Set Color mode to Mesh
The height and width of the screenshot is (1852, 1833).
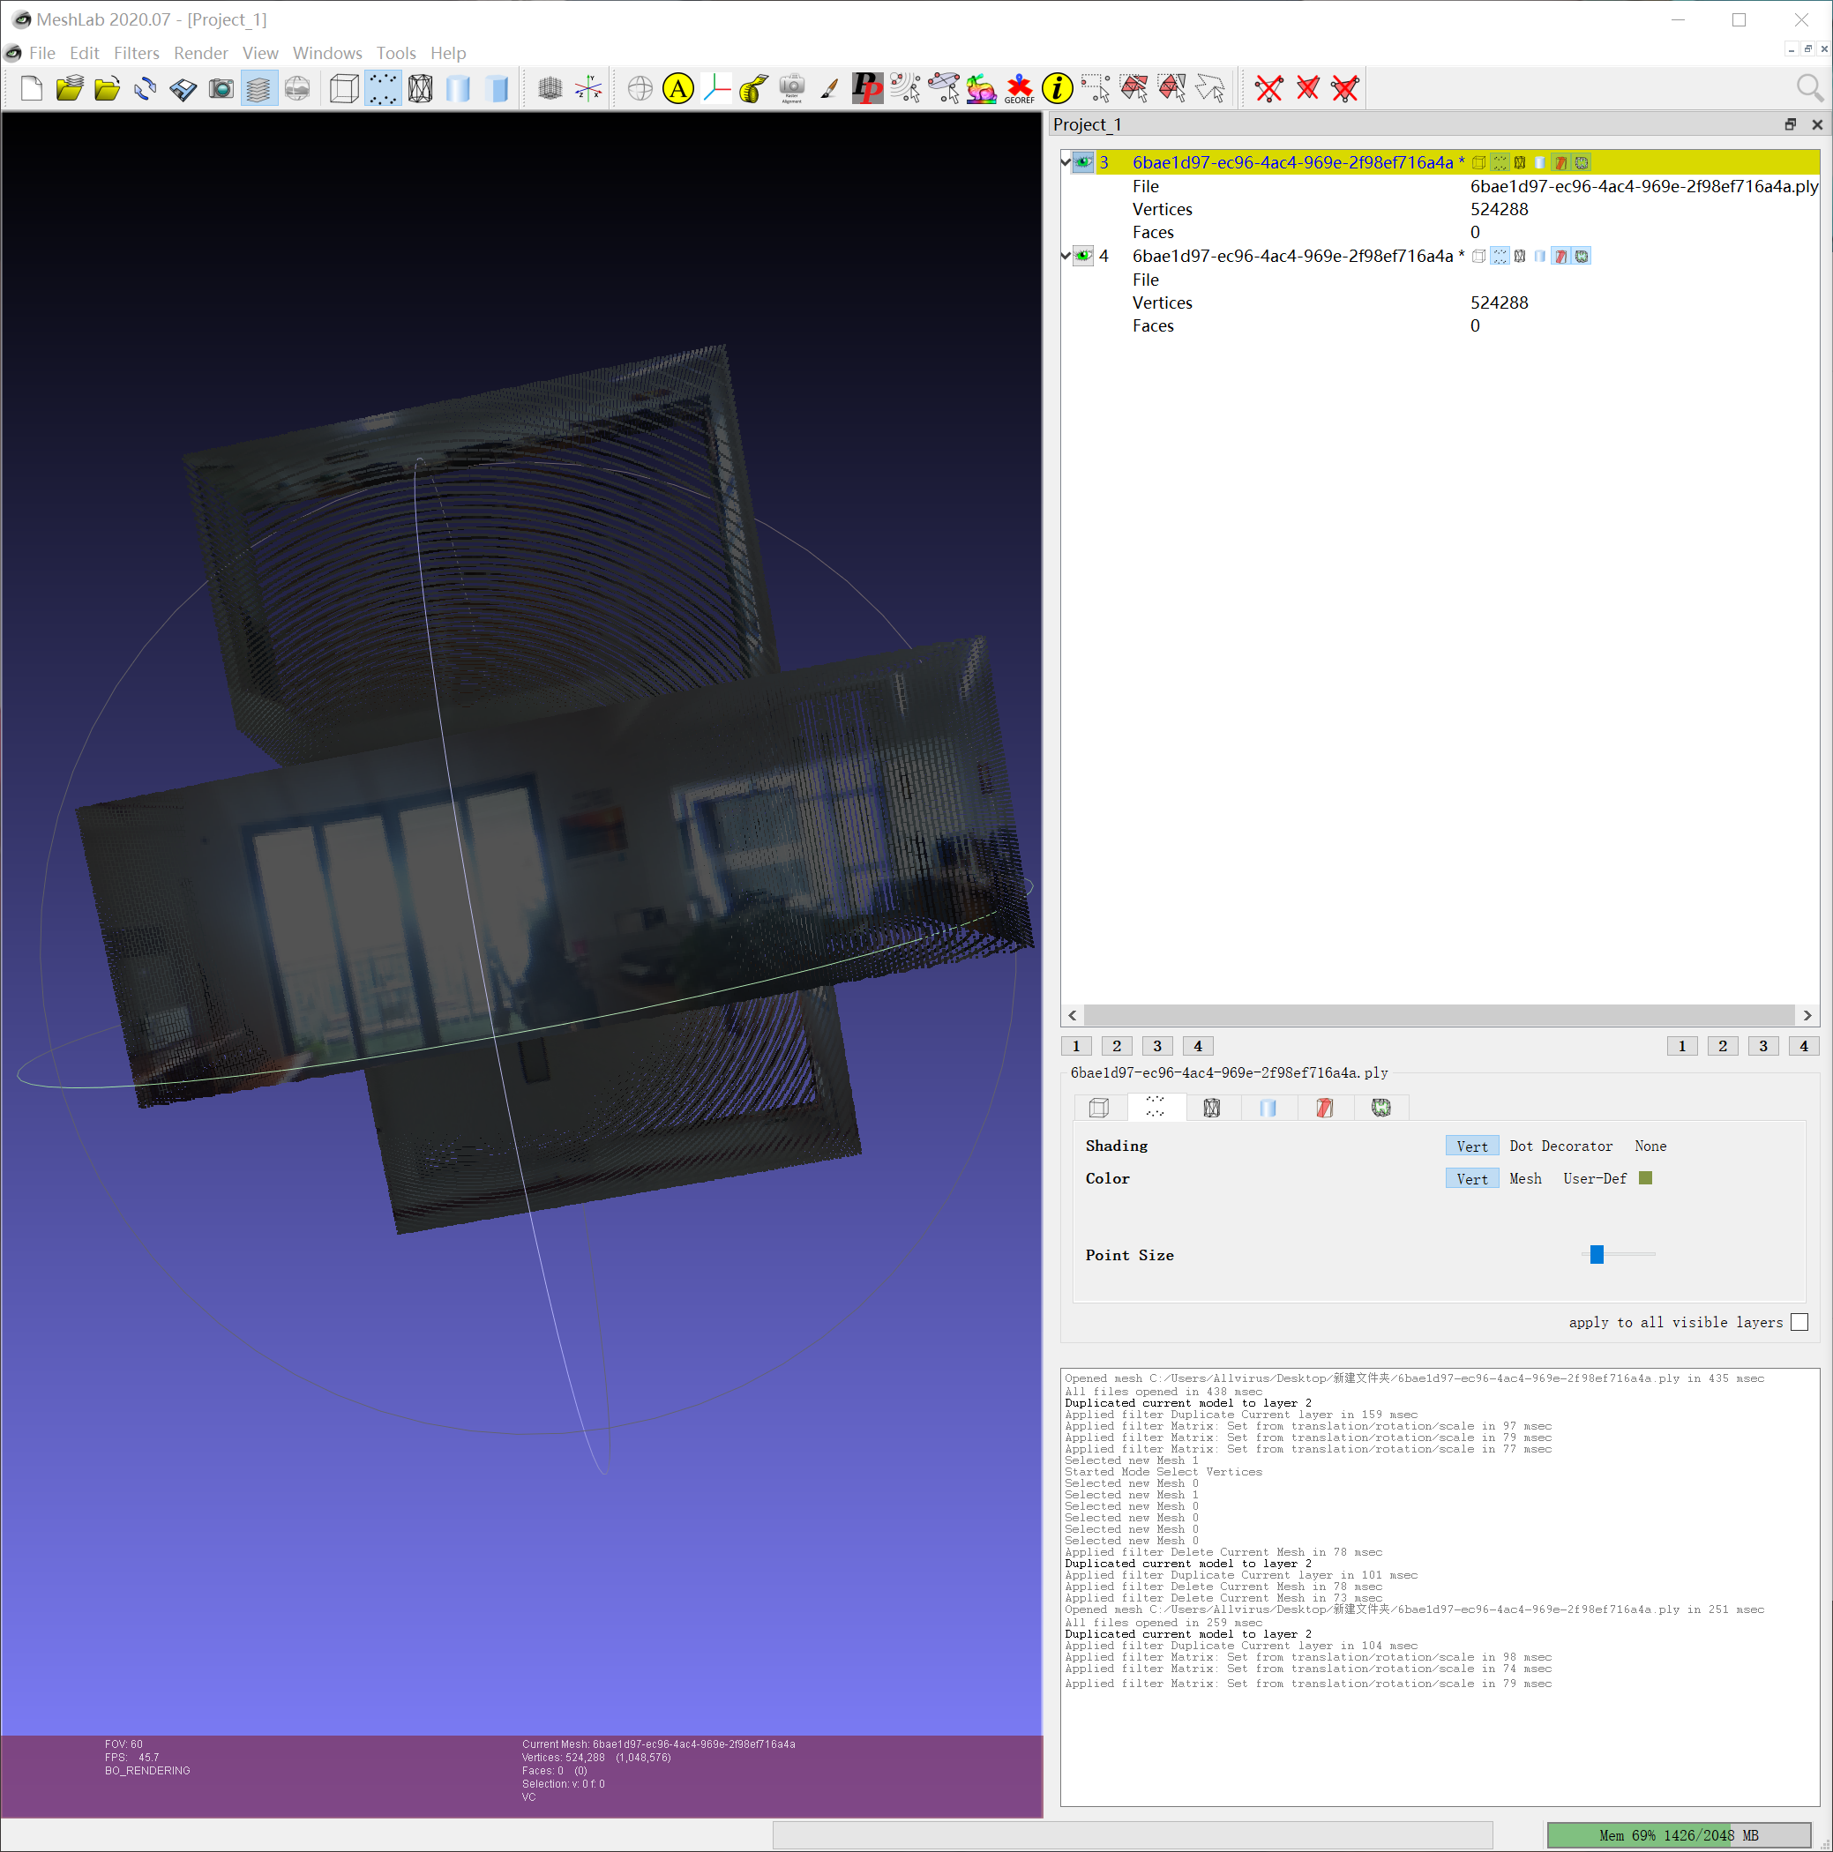(x=1524, y=1178)
